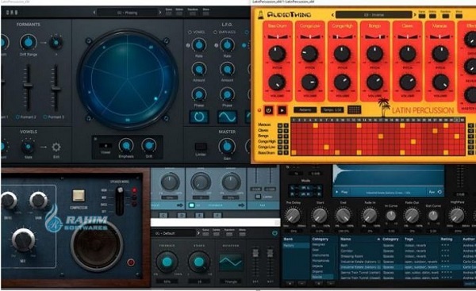476x291 pixels.
Task: Open the Vowel selector below the pad
Action: [x=106, y=146]
